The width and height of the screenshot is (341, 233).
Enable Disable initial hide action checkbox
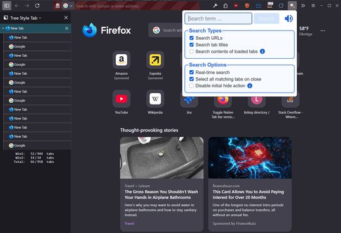pos(191,86)
